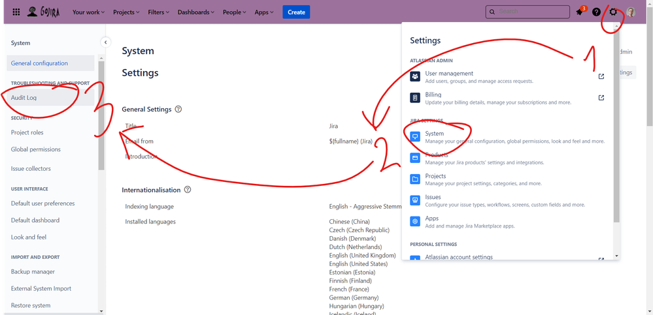653x315 pixels.
Task: Click the Installed languages label
Action: [x=150, y=222]
